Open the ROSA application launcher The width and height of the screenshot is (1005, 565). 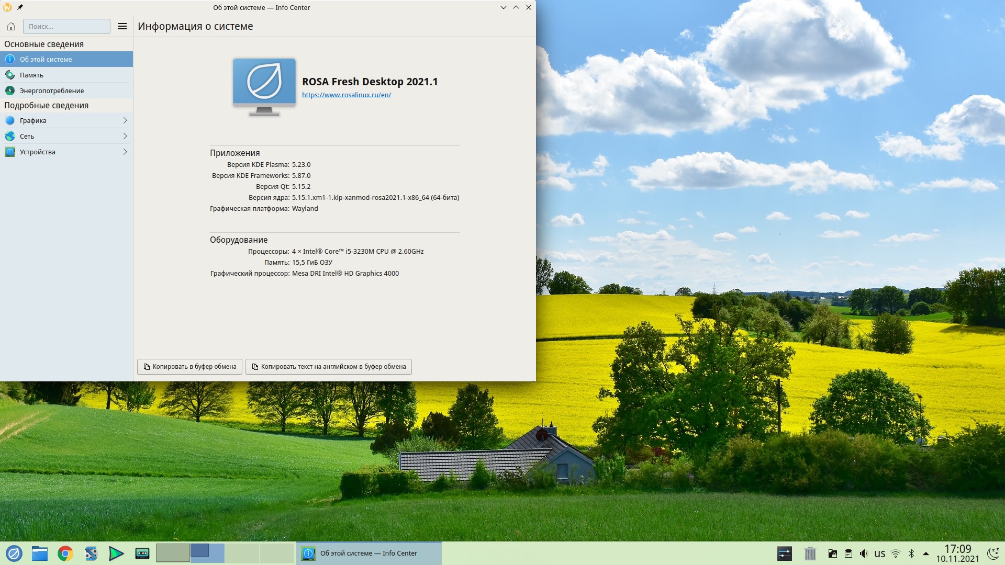pos(14,553)
